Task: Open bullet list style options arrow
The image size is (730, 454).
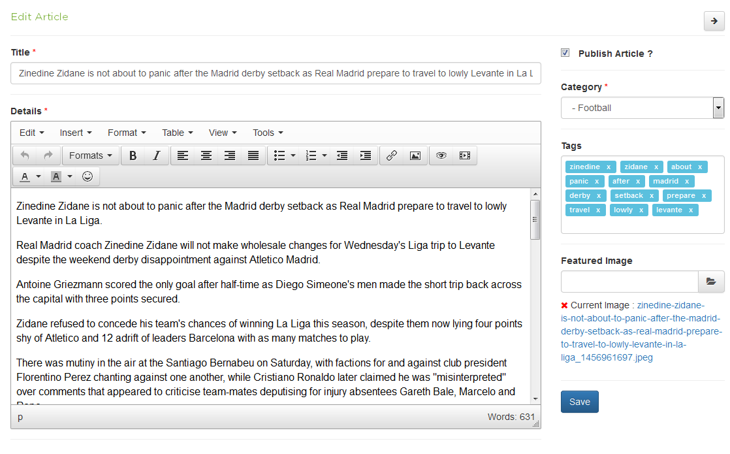Action: pos(293,155)
